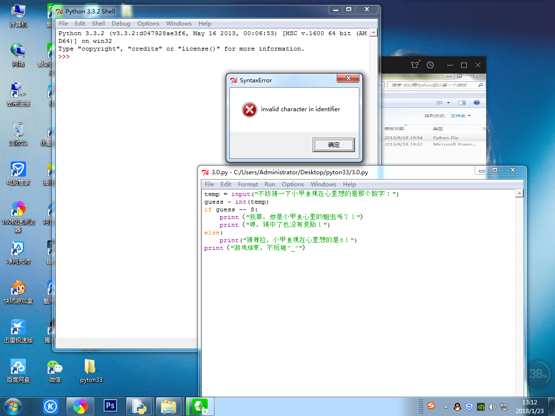Toggle the preview pane button in Explorer
The height and width of the screenshot is (416, 555).
coord(462,103)
